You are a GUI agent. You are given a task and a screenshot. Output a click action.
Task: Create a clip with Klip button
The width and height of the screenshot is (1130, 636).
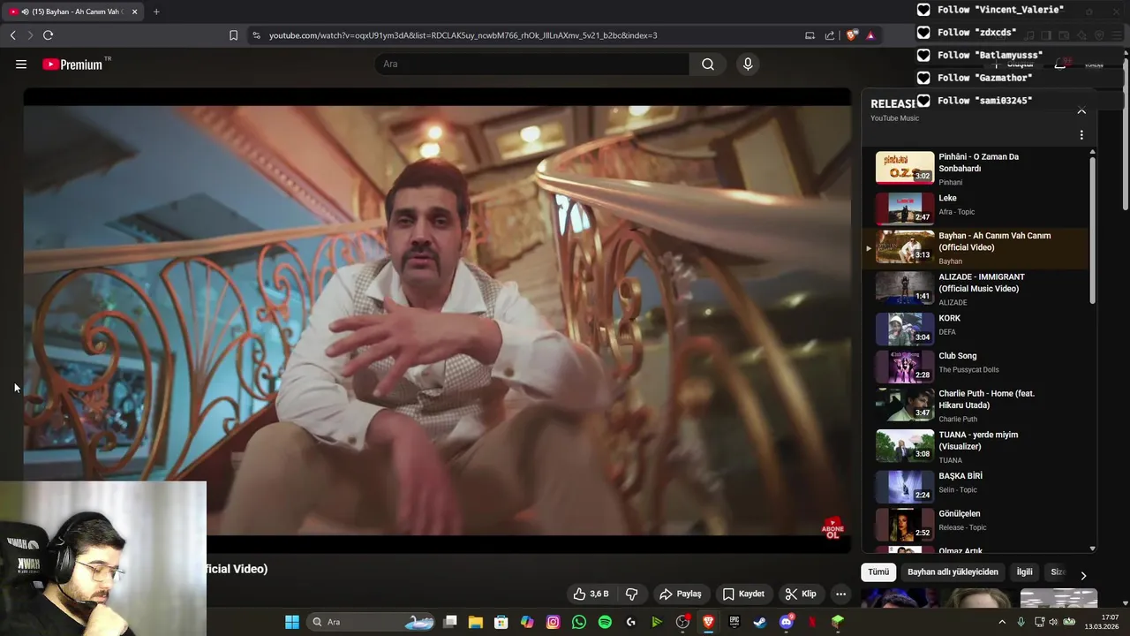801,594
